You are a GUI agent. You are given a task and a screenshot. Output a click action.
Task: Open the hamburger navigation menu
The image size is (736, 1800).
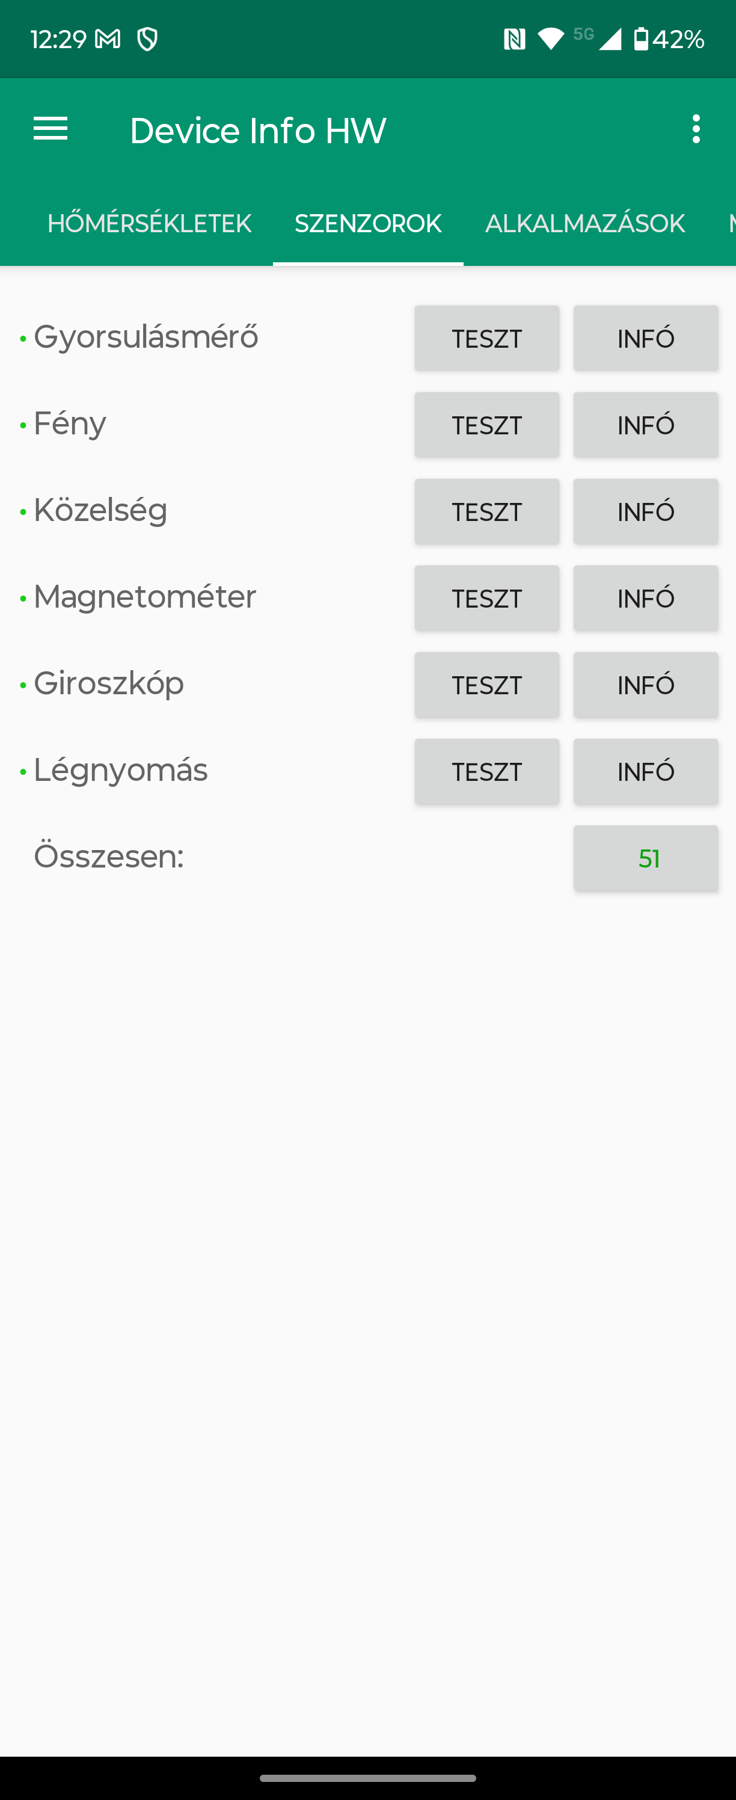[51, 129]
